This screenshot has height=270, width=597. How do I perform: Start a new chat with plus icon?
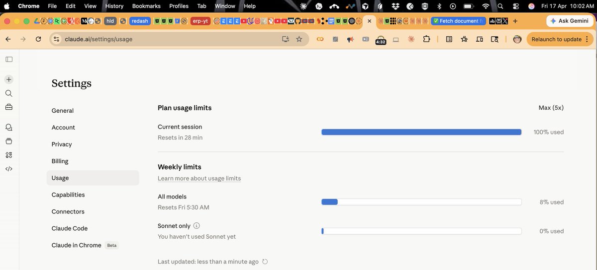pyautogui.click(x=9, y=79)
